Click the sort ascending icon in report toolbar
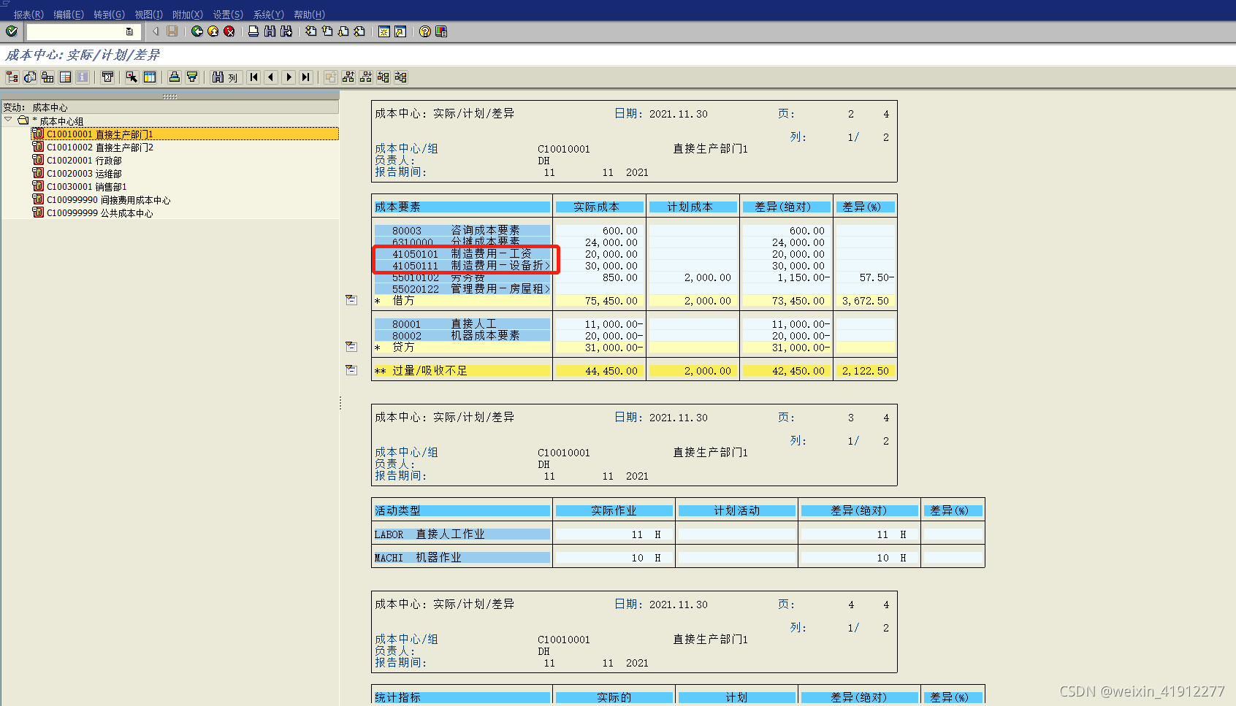 (x=175, y=77)
